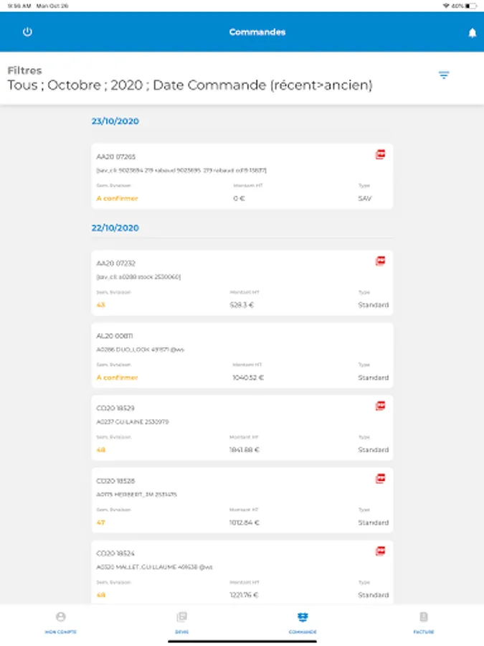This screenshot has height=646, width=484.
Task: Open PDF for order AA20 07265
Action: pos(381,154)
